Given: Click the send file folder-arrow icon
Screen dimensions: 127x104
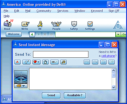Looking at the screenshot, I should pos(111,62).
